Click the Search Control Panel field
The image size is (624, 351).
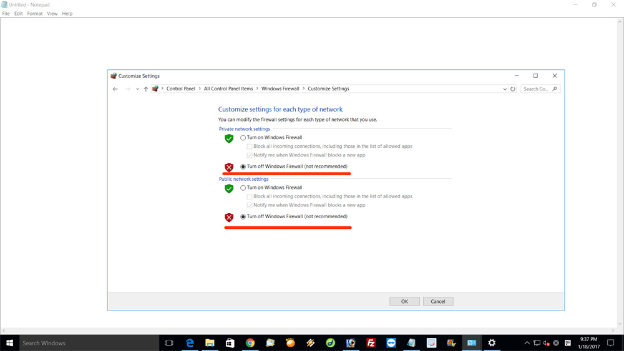[x=540, y=89]
